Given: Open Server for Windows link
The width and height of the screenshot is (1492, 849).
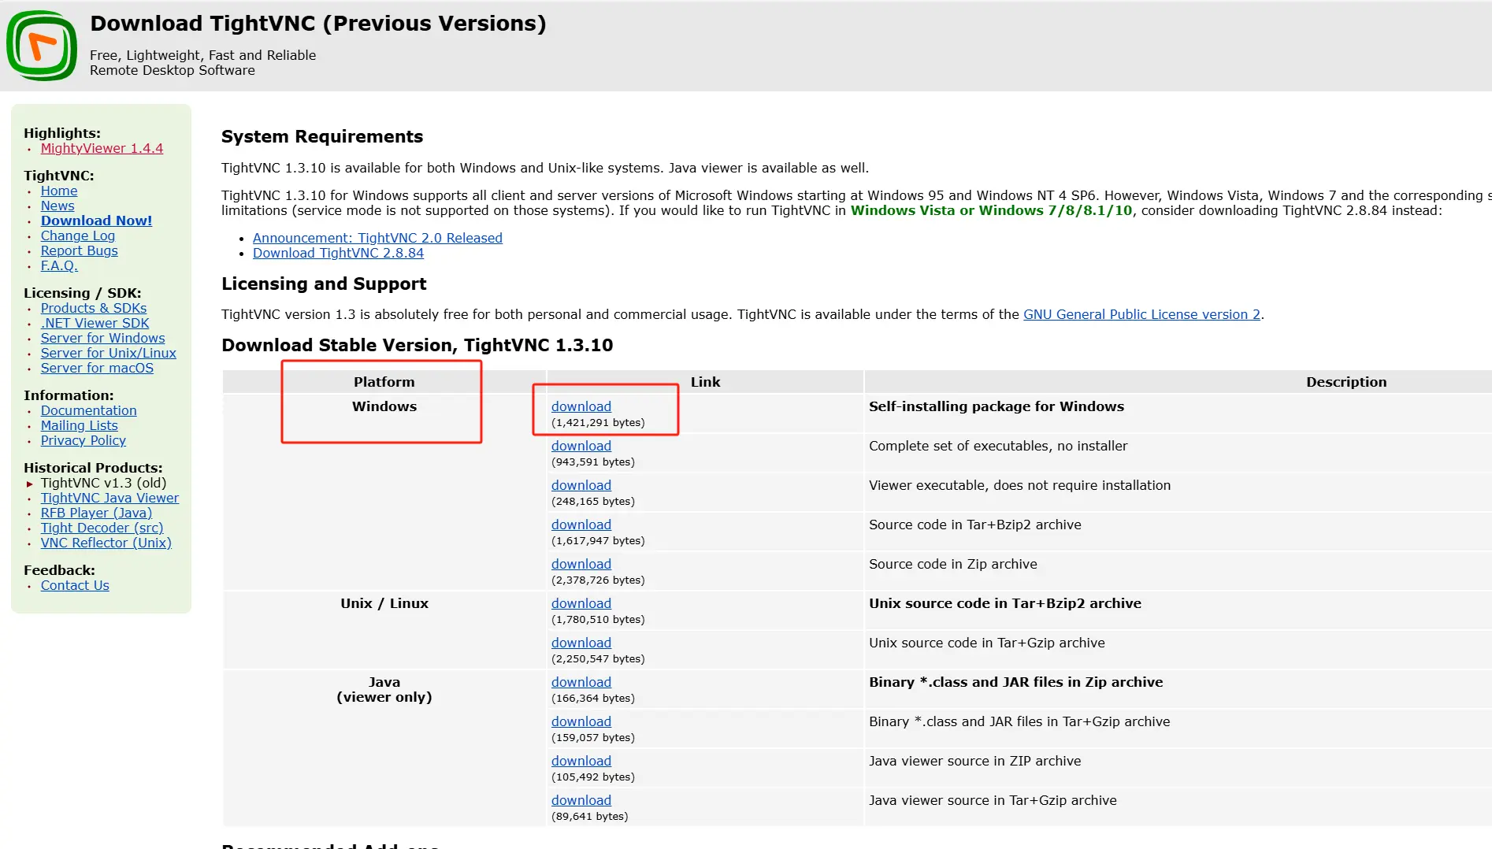Looking at the screenshot, I should click(103, 338).
